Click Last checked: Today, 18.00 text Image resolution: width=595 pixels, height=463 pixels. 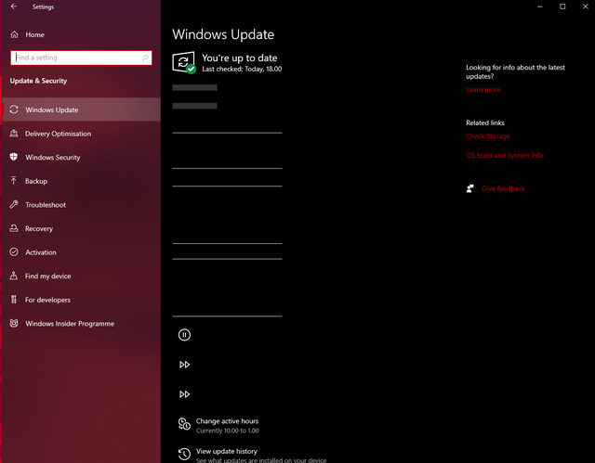(x=242, y=69)
